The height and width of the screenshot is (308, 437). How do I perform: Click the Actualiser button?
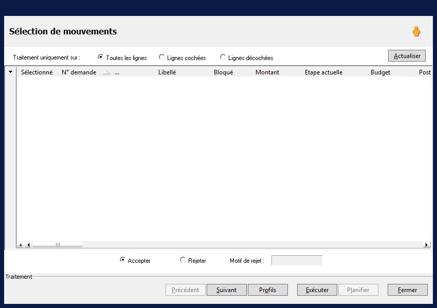click(x=407, y=55)
